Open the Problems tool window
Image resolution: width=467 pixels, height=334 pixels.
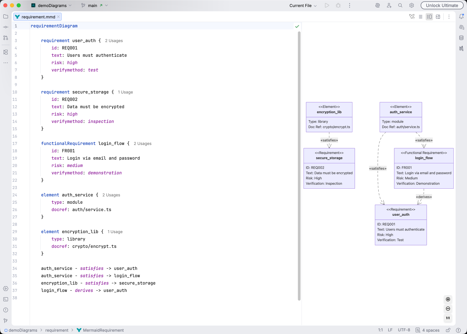tap(5, 310)
